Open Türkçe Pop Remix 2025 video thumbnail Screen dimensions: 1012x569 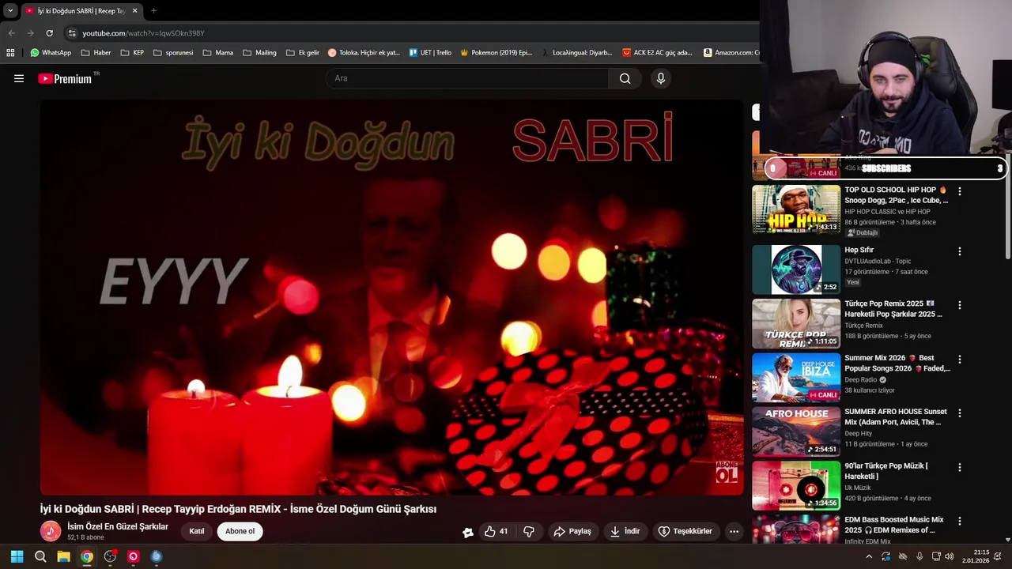pos(796,323)
